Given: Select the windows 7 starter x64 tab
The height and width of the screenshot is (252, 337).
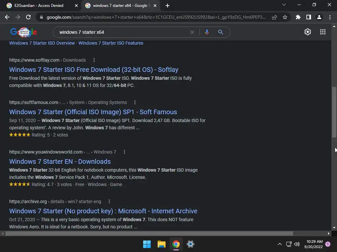Looking at the screenshot, I should pyautogui.click(x=120, y=6).
